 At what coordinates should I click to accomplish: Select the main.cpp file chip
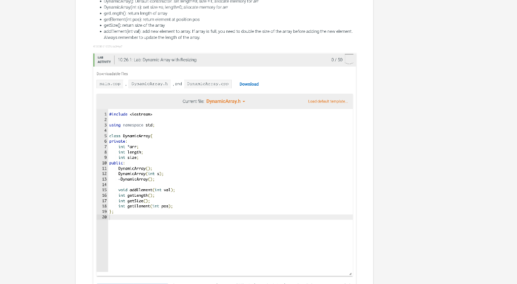pyautogui.click(x=110, y=84)
